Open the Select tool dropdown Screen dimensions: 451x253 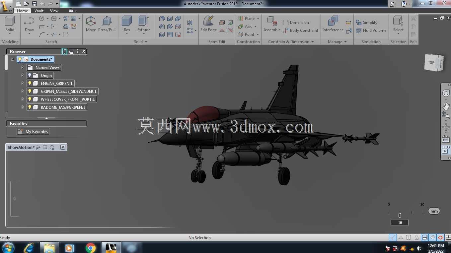tap(398, 33)
